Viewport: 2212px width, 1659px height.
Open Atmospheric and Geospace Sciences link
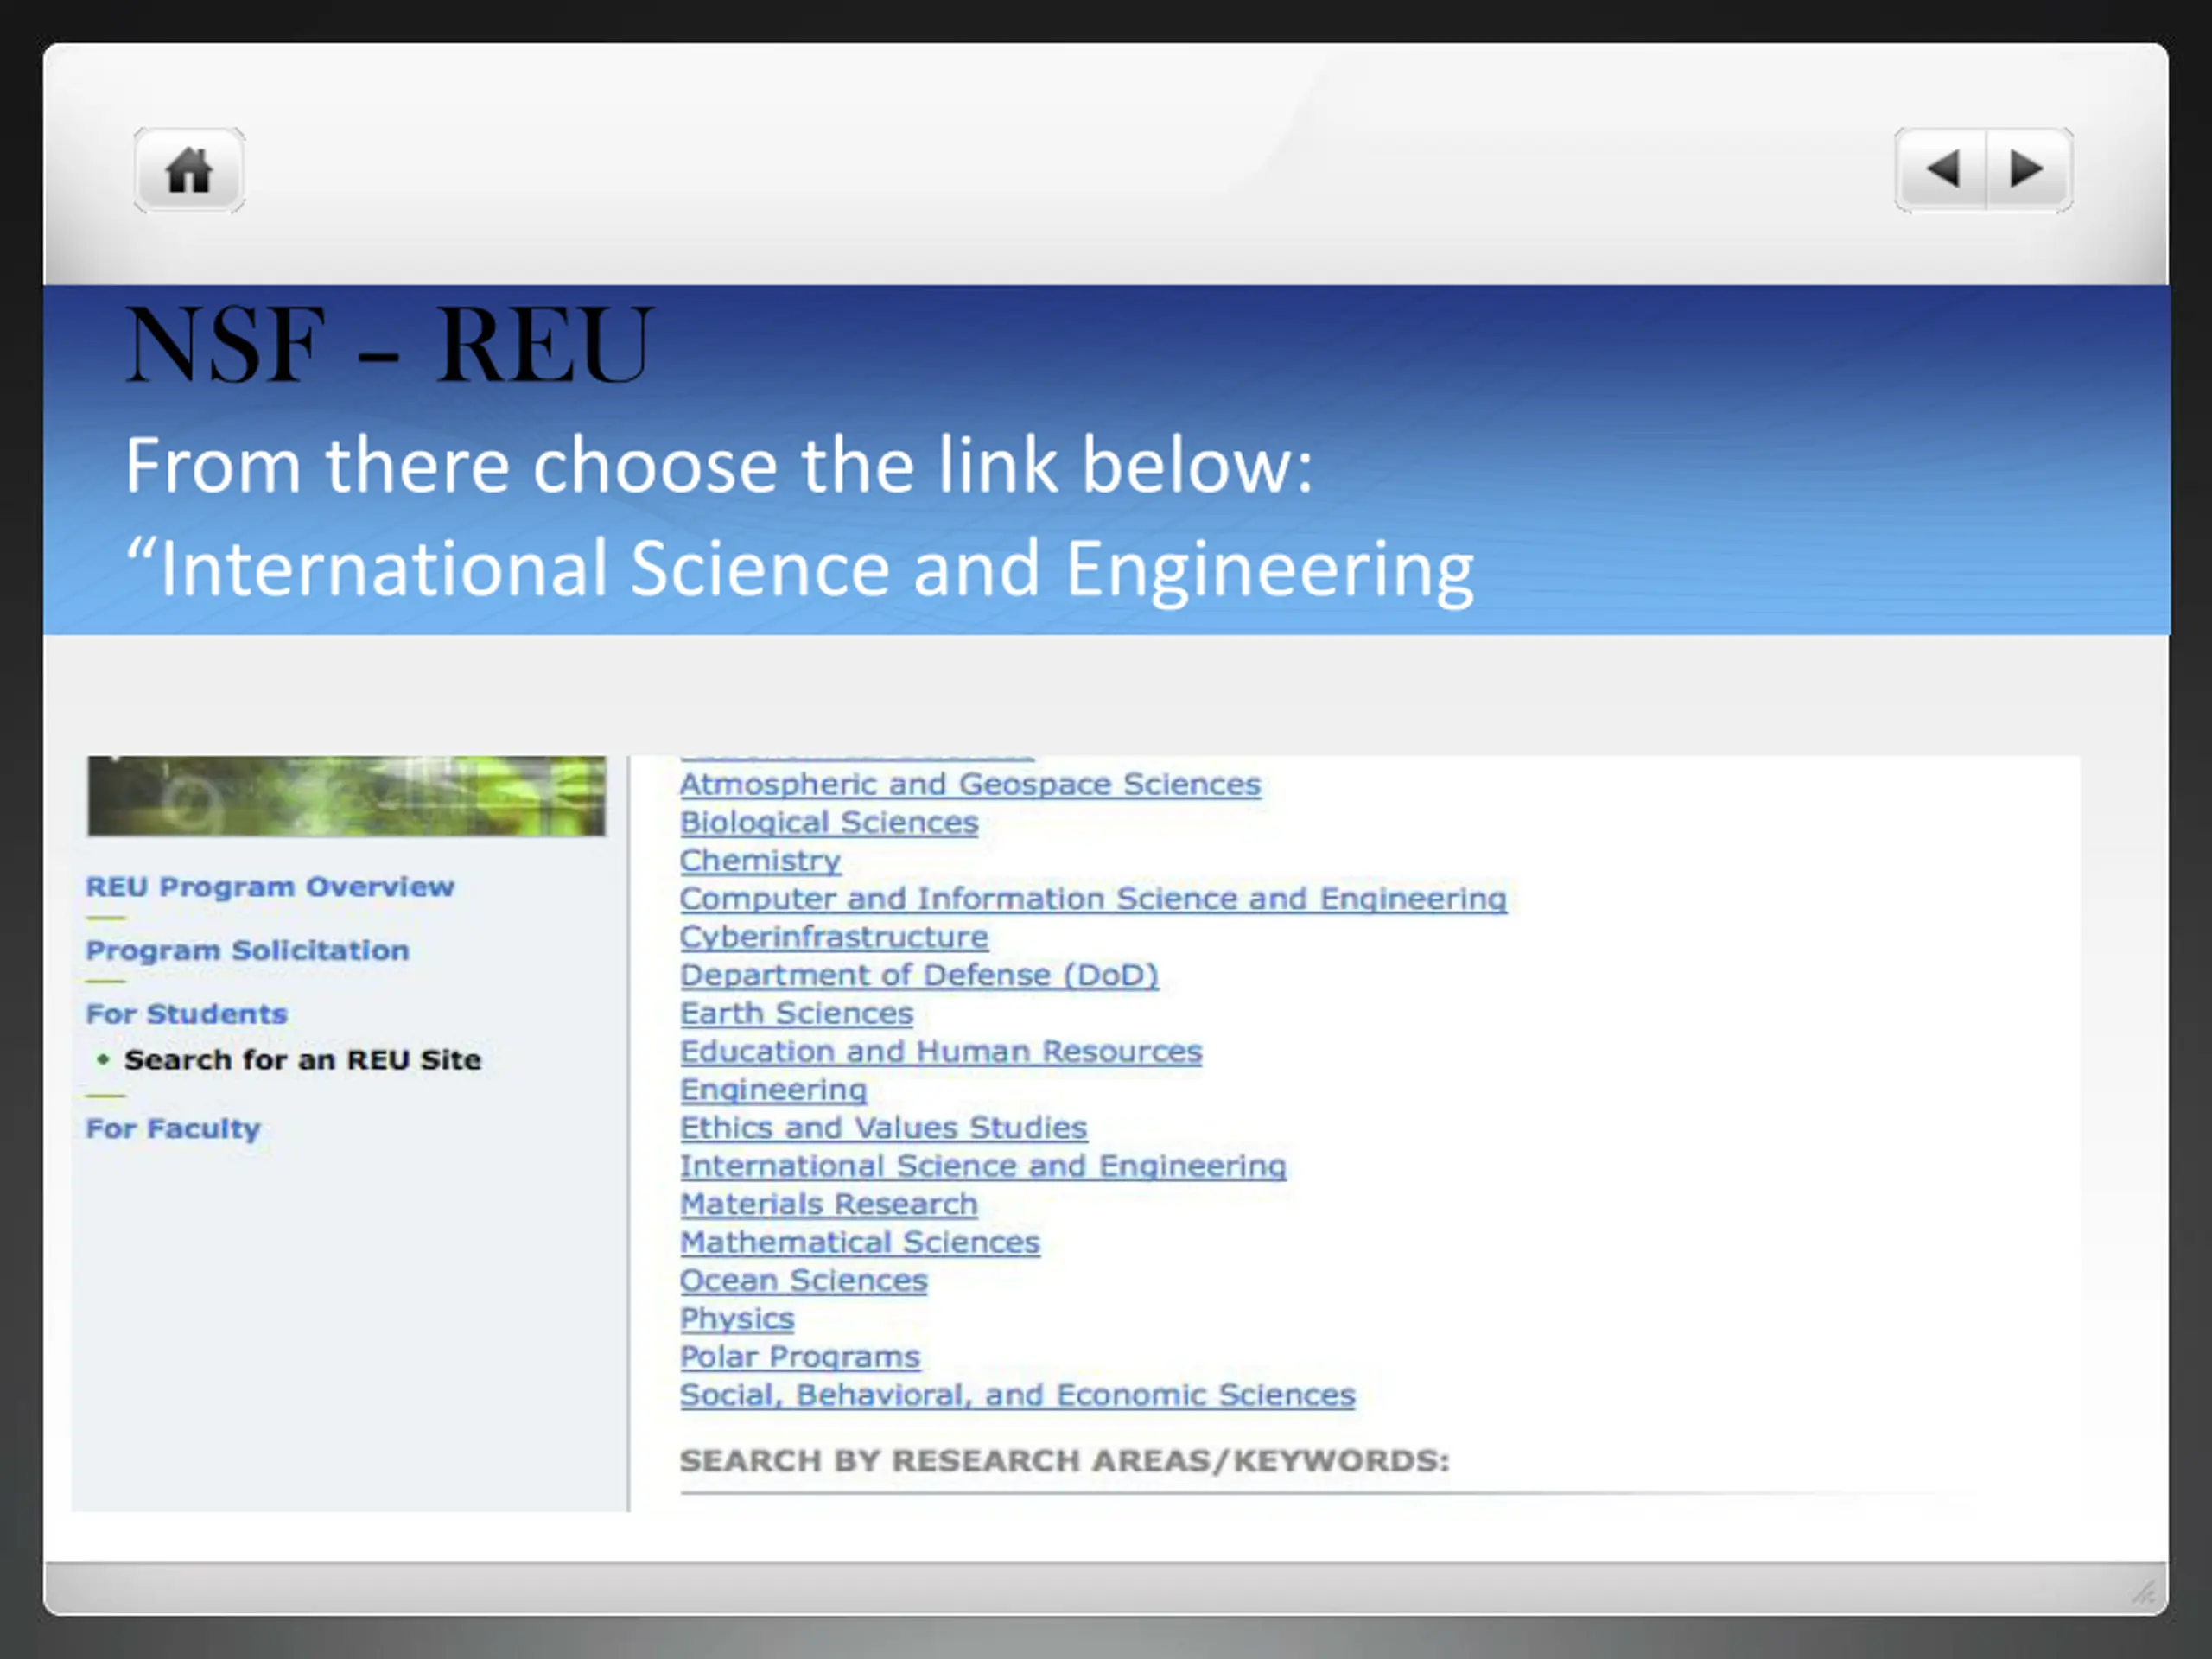click(970, 784)
